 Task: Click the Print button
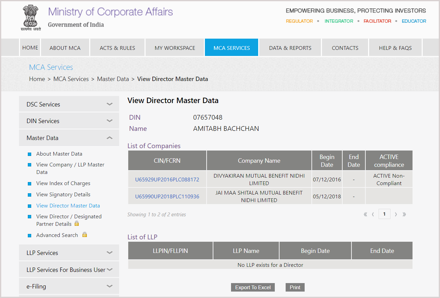pos(295,287)
